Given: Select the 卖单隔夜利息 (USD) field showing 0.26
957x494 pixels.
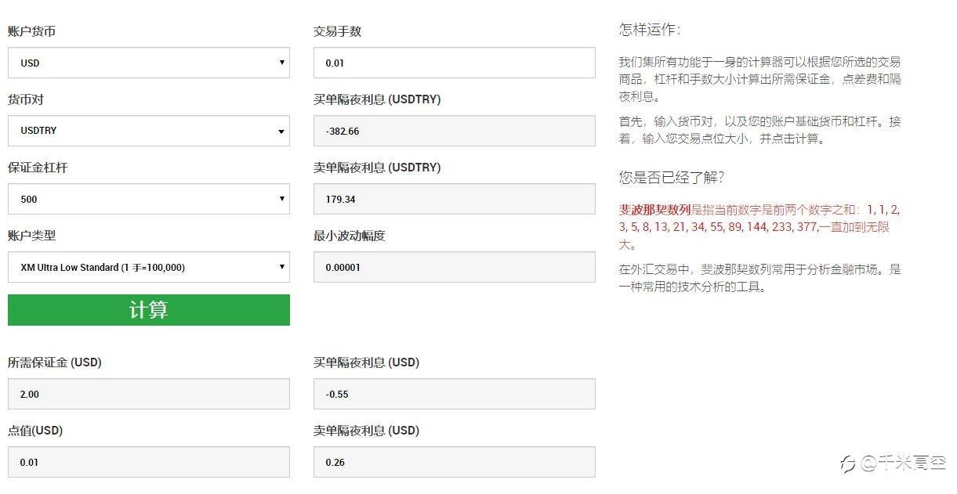Looking at the screenshot, I should [455, 462].
